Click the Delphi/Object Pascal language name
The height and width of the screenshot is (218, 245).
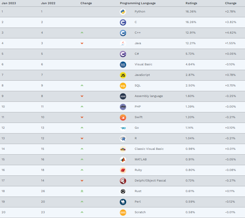tap(150, 181)
